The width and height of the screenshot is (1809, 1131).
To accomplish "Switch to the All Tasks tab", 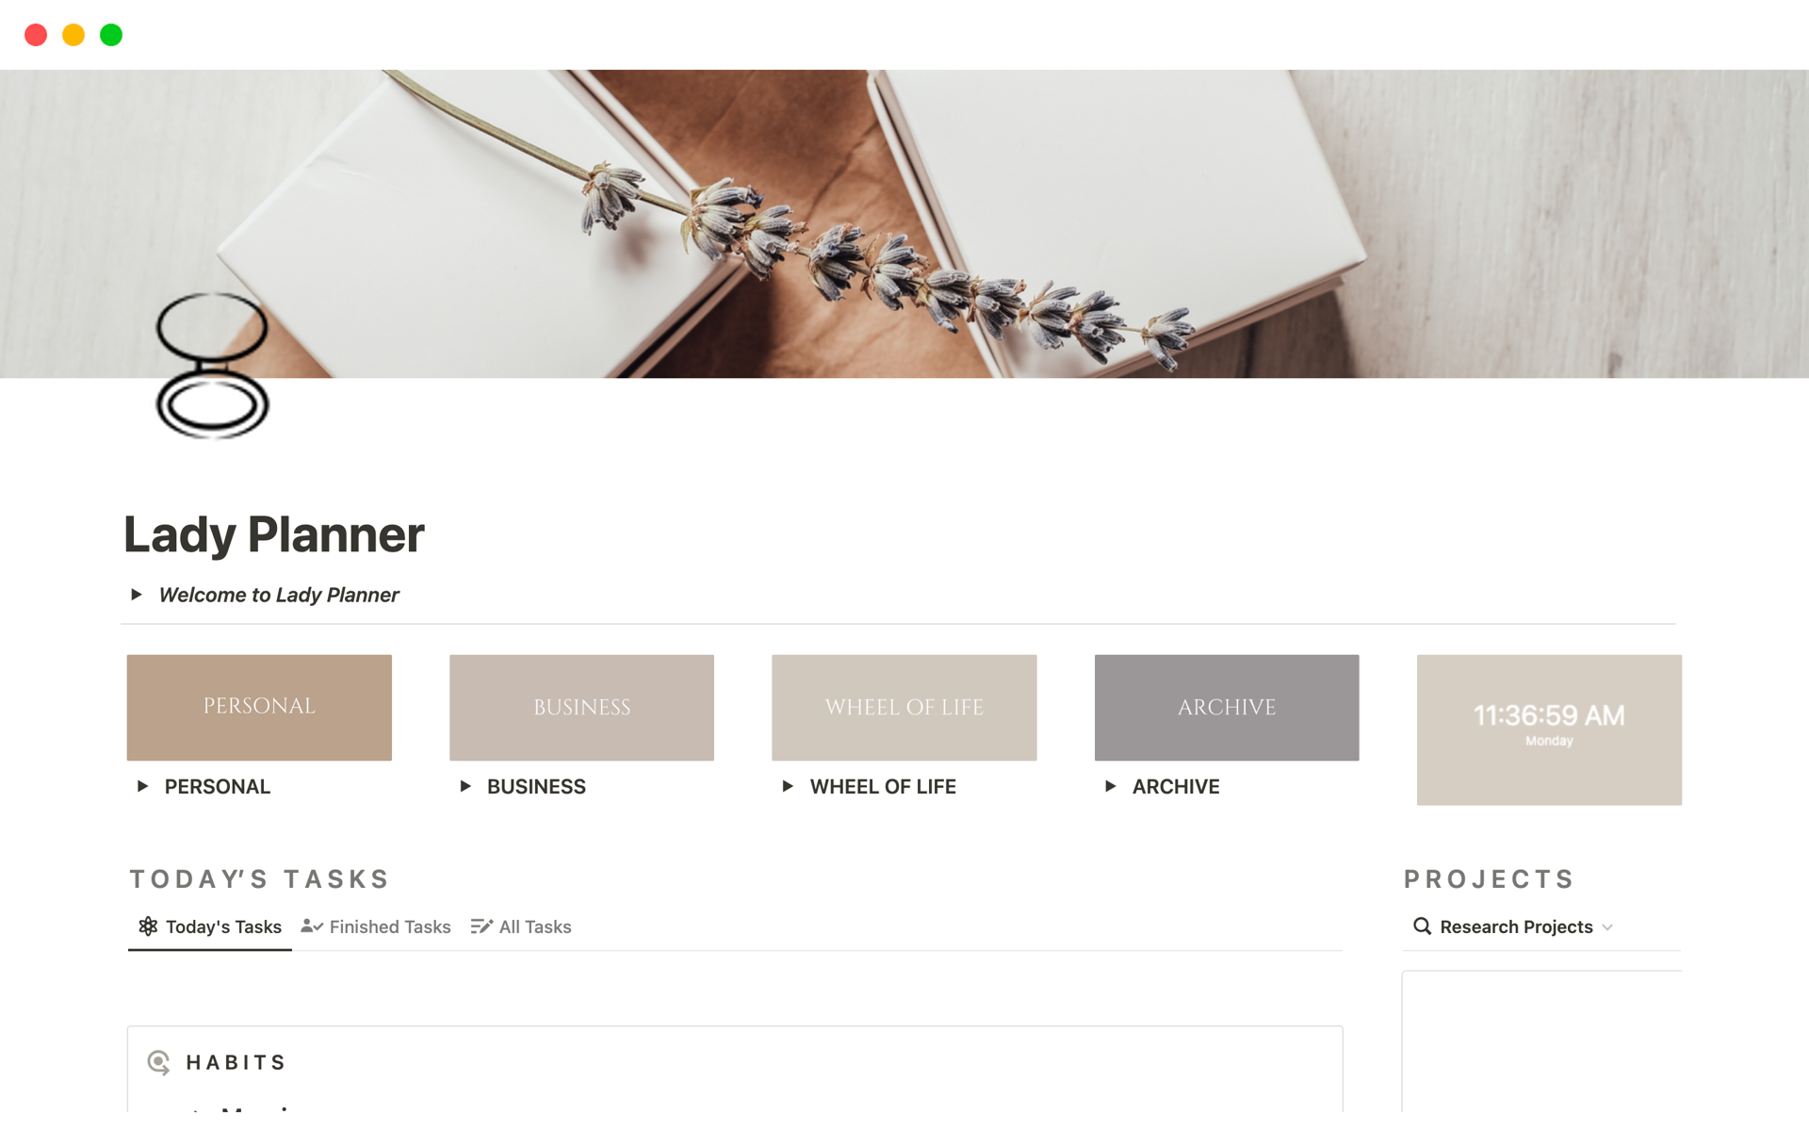I will pyautogui.click(x=521, y=926).
